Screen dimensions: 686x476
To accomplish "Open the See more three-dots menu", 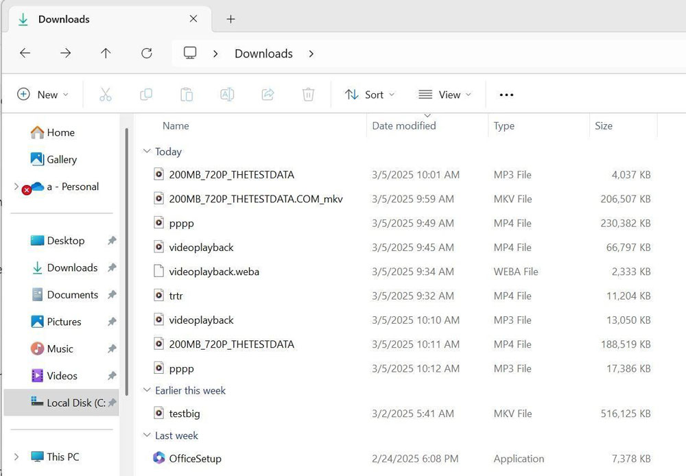I will (506, 95).
